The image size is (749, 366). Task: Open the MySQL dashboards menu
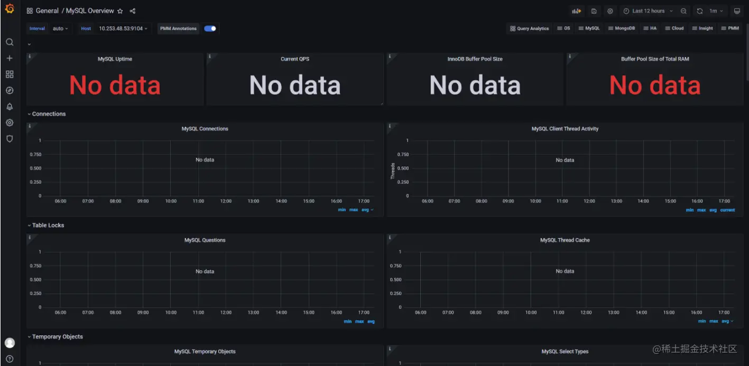[589, 29]
